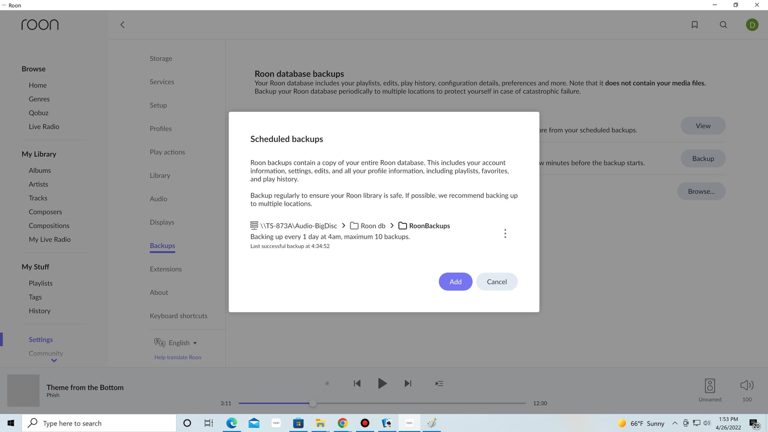768x432 pixels.
Task: Click the Browse... button
Action: (701, 192)
